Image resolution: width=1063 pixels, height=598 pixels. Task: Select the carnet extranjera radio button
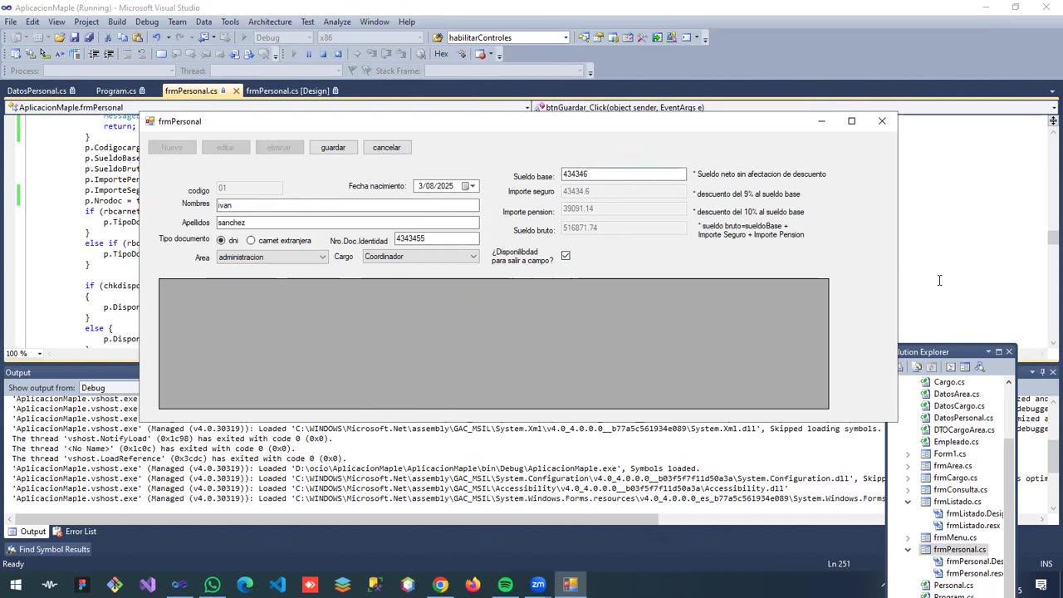pyautogui.click(x=251, y=241)
